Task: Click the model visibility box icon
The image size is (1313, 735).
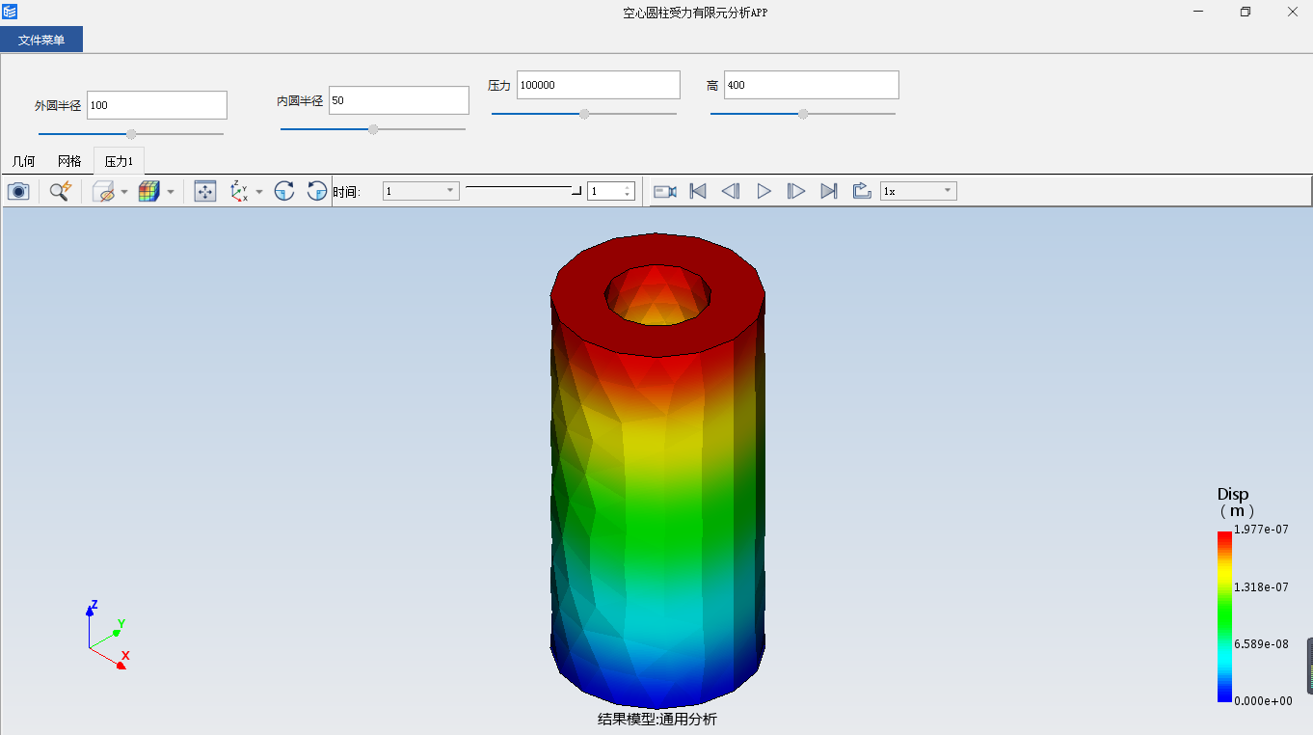Action: point(103,191)
